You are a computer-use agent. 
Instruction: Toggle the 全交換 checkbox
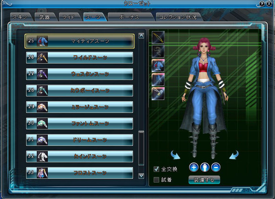point(156,169)
